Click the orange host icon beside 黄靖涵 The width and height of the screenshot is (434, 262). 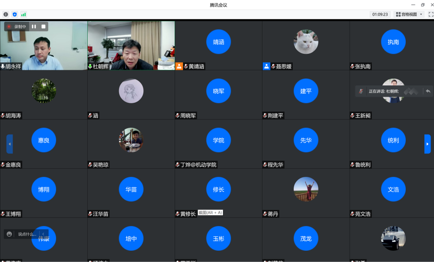(179, 66)
